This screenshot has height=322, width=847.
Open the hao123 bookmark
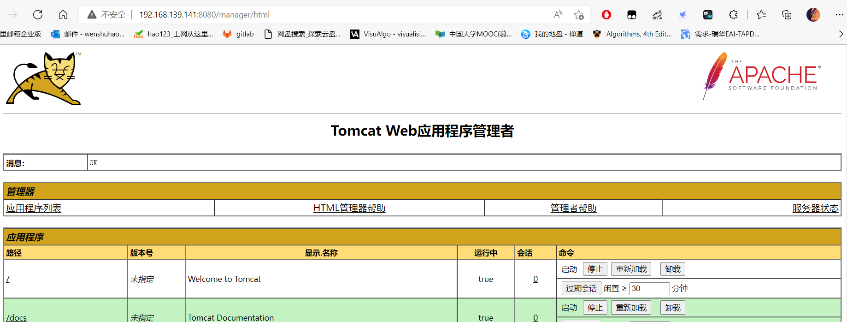pos(174,34)
